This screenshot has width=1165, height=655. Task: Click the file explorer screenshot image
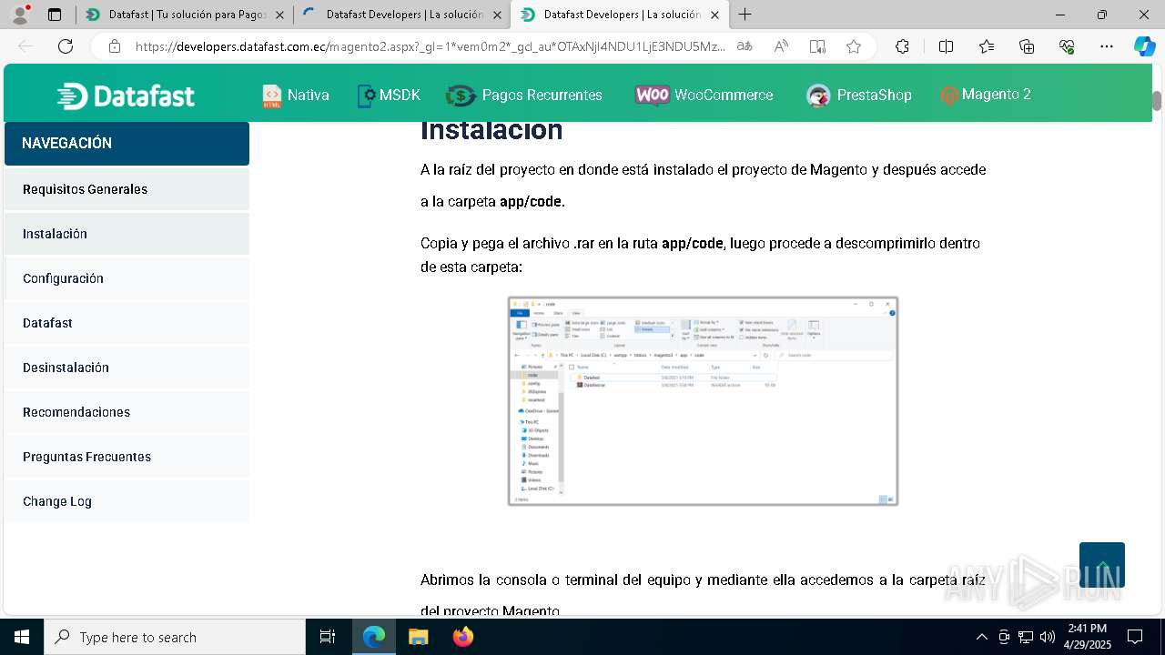(703, 400)
